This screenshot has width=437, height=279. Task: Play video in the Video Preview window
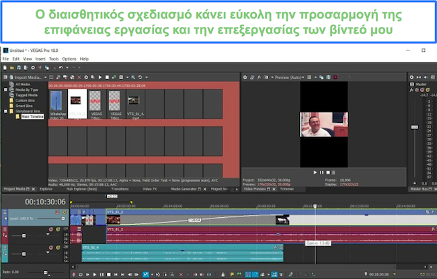point(315,173)
